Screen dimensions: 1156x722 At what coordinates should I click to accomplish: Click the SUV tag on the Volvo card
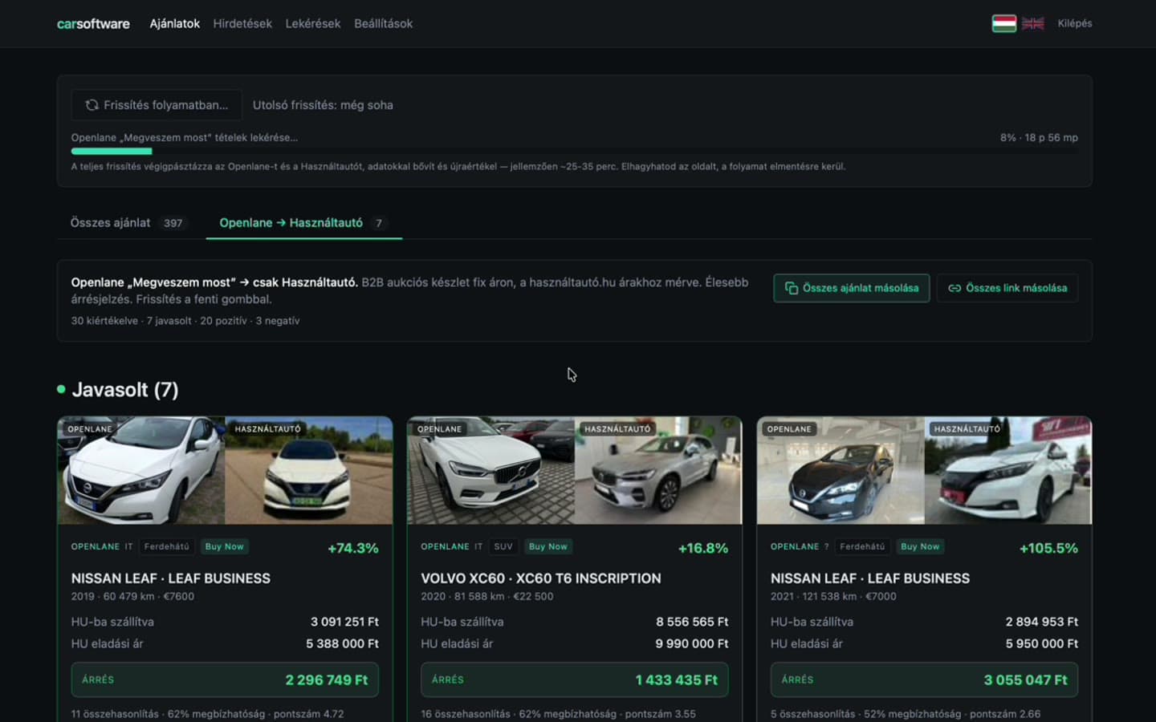click(503, 546)
